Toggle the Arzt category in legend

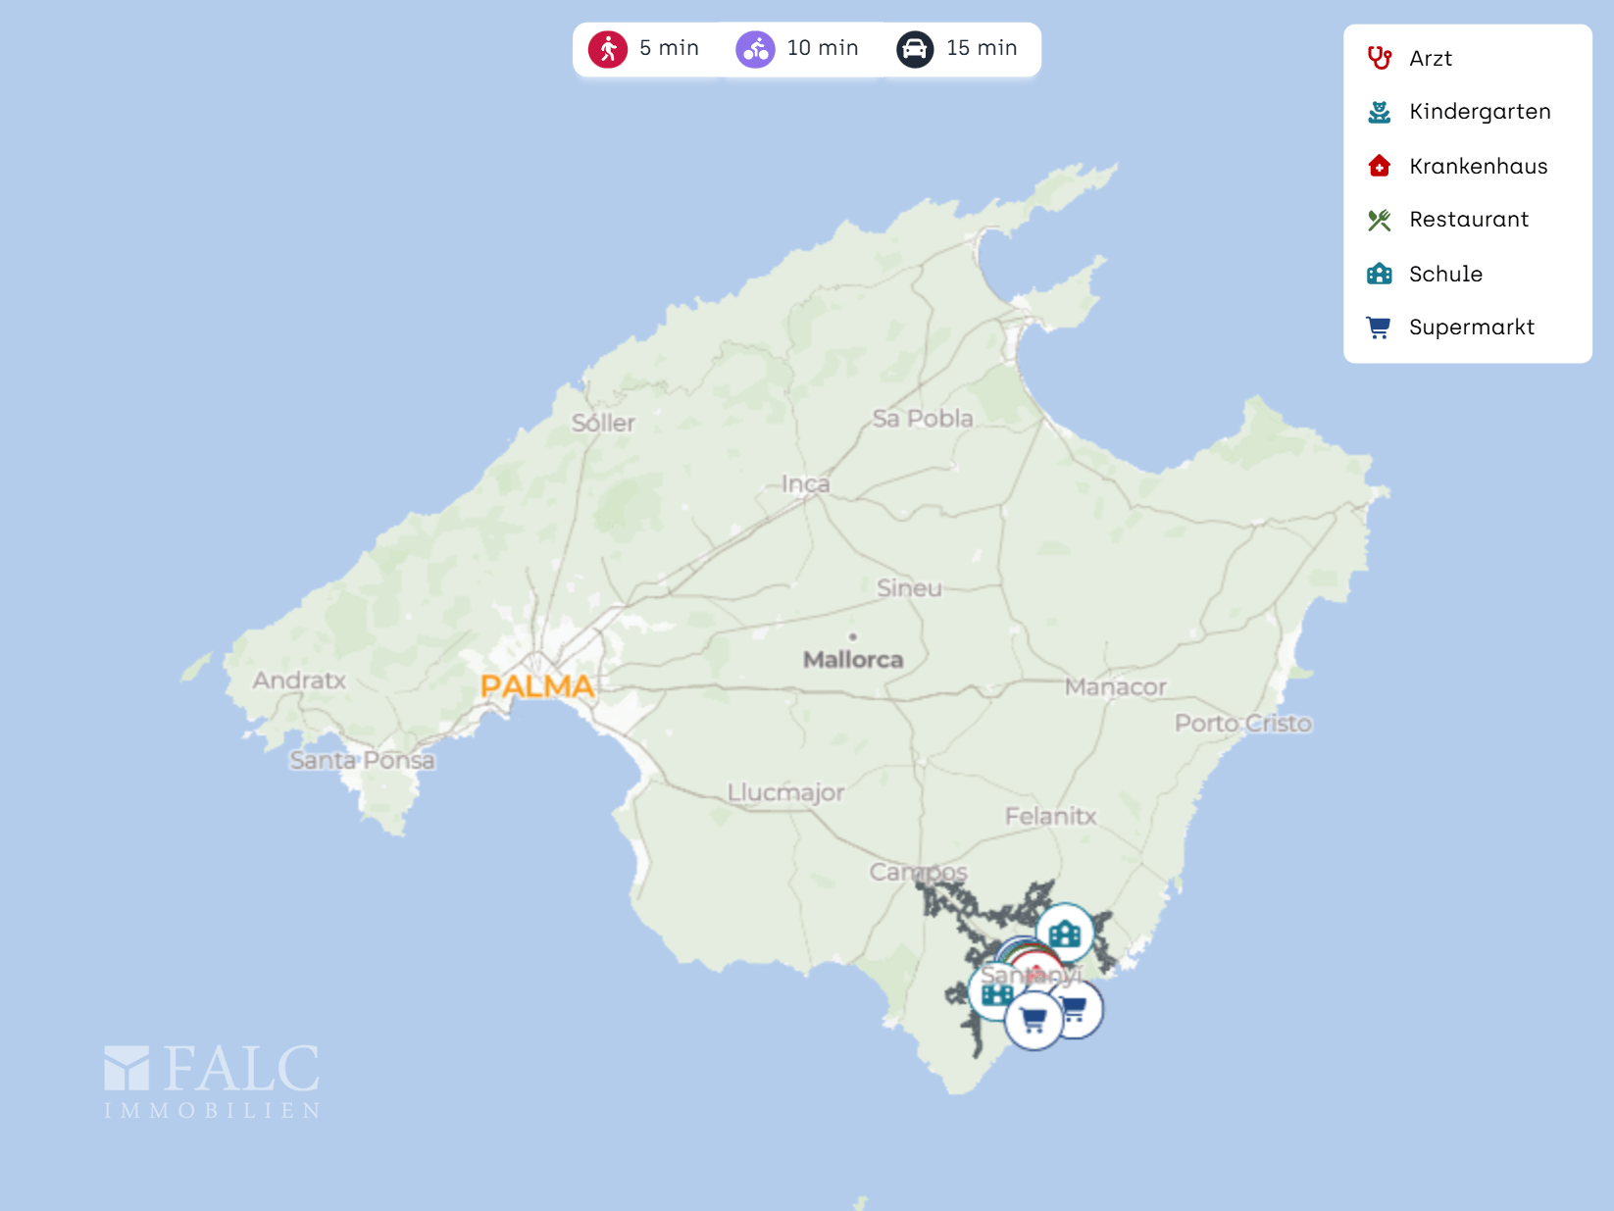[1430, 59]
